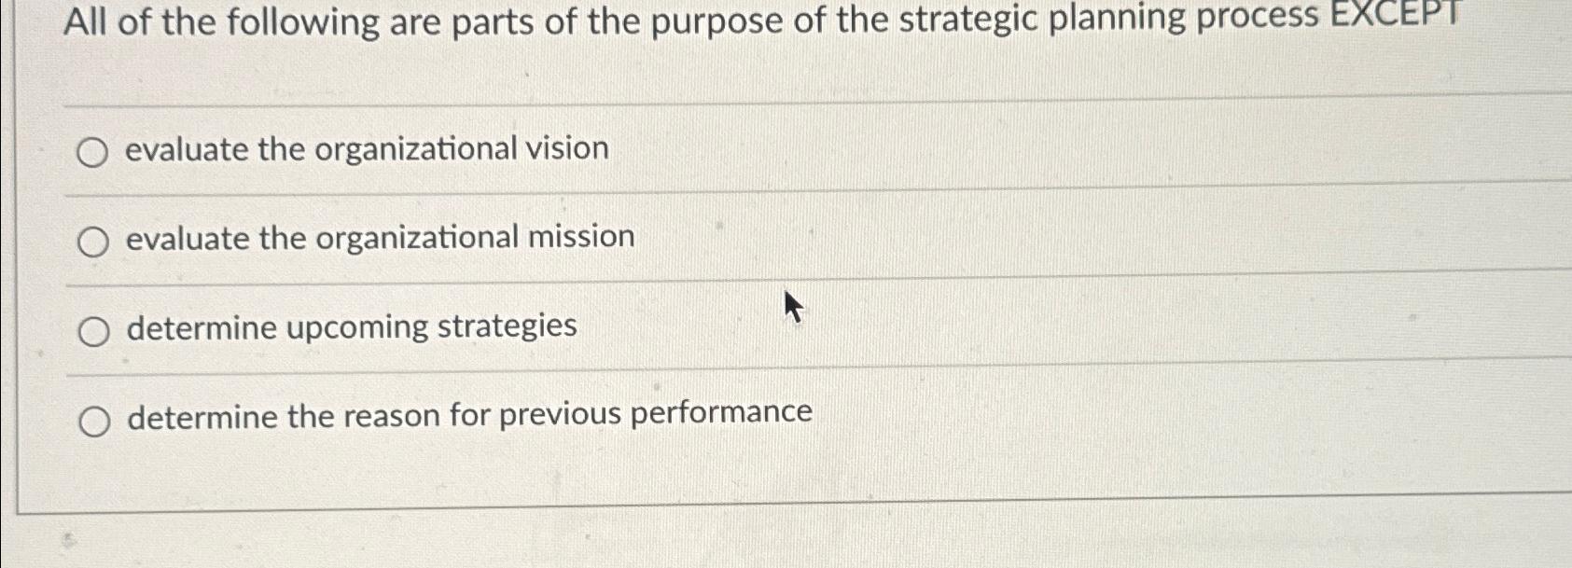This screenshot has height=568, width=1572.
Task: Click the answer text 'determine upcoming strategies'
Action: tap(352, 326)
